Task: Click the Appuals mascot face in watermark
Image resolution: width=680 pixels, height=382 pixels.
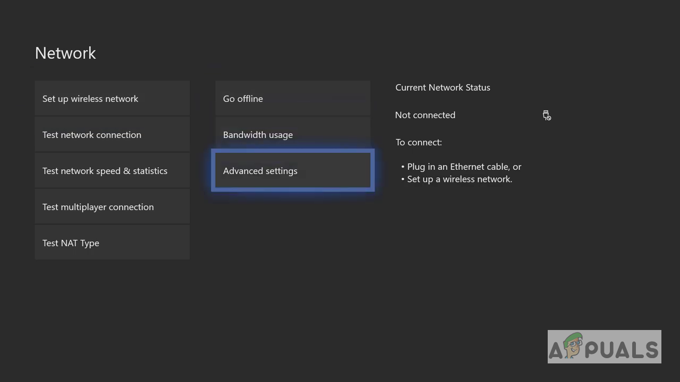Action: coord(574,347)
